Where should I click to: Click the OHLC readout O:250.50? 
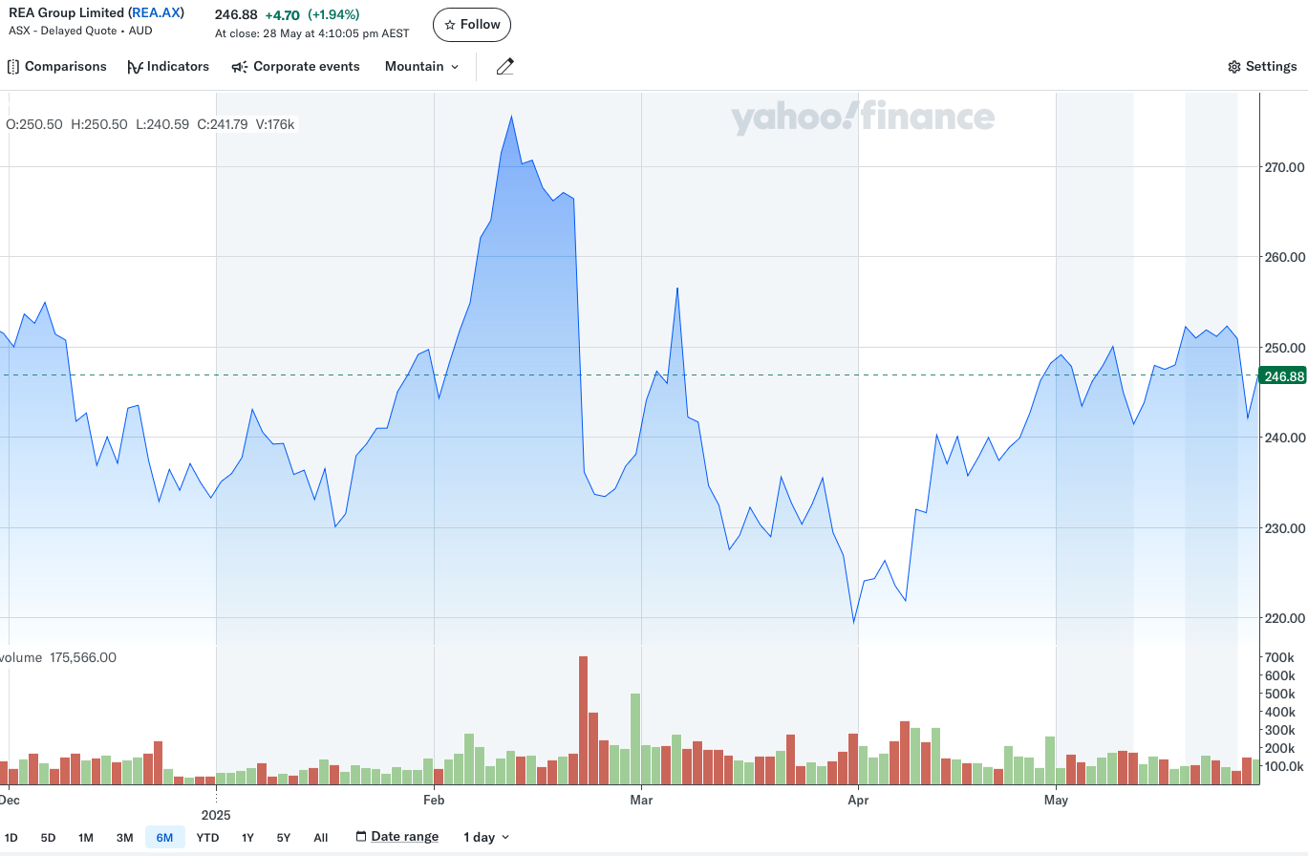point(34,124)
